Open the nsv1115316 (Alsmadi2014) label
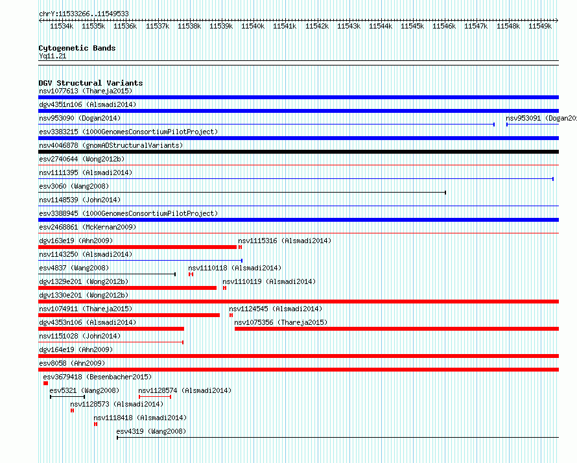 click(285, 241)
